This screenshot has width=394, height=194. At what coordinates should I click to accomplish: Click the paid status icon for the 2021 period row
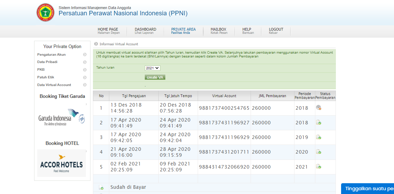(x=318, y=166)
